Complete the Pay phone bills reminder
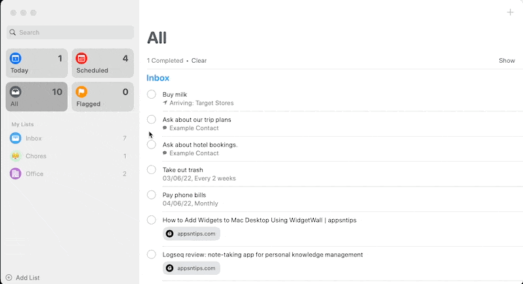This screenshot has height=284, width=523. (x=152, y=194)
